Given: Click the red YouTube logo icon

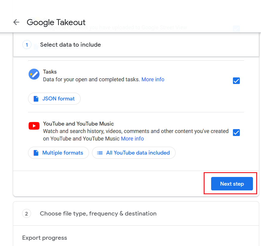Looking at the screenshot, I should coord(34,126).
